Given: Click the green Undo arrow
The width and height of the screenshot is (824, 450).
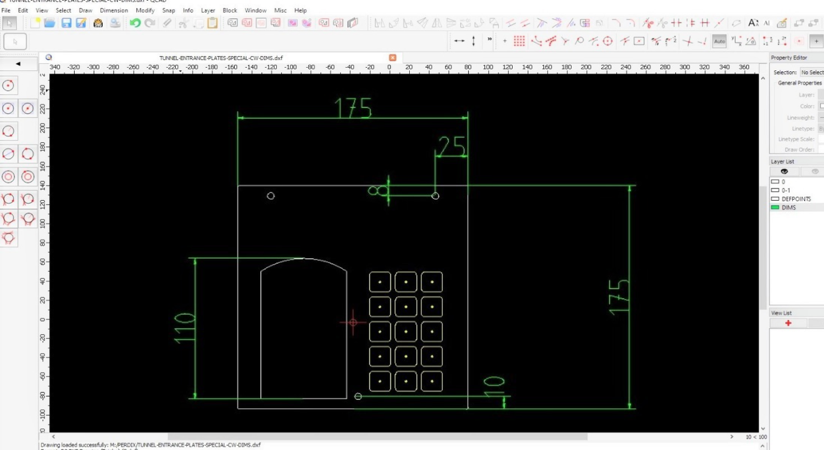Looking at the screenshot, I should click(x=135, y=23).
